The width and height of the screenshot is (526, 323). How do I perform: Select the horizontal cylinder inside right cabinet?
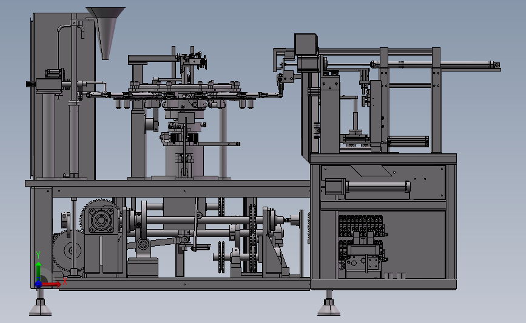point(368,186)
